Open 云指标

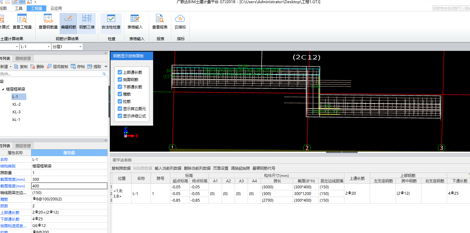pyautogui.click(x=180, y=22)
